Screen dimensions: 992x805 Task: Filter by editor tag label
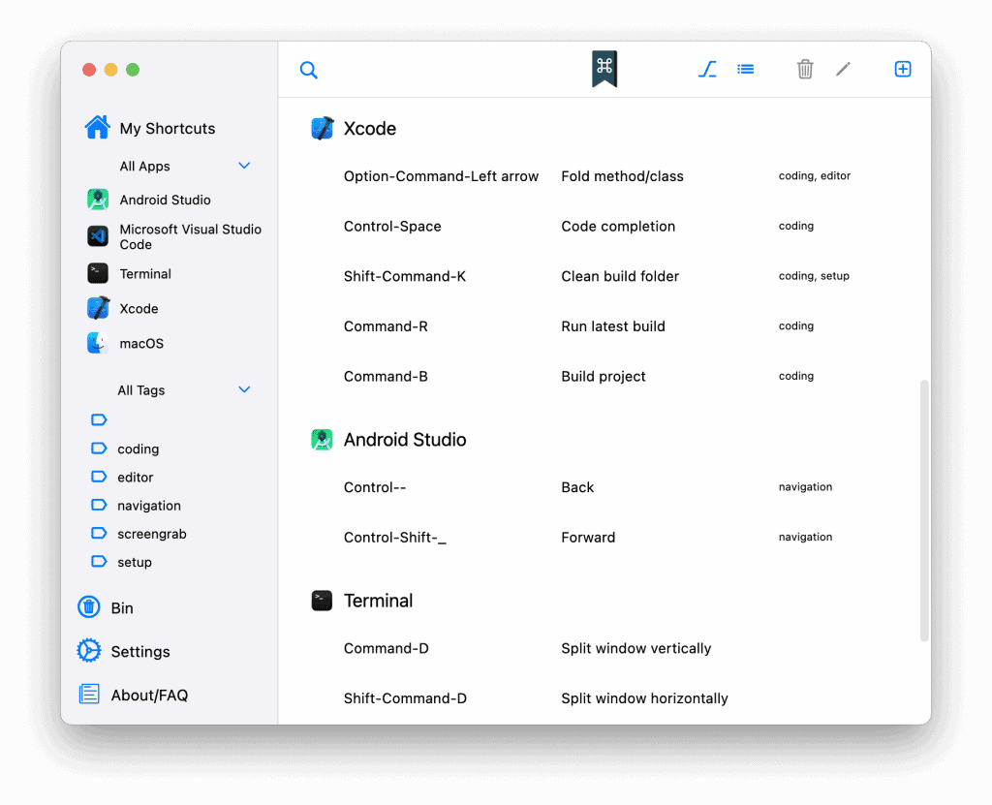[x=136, y=478]
